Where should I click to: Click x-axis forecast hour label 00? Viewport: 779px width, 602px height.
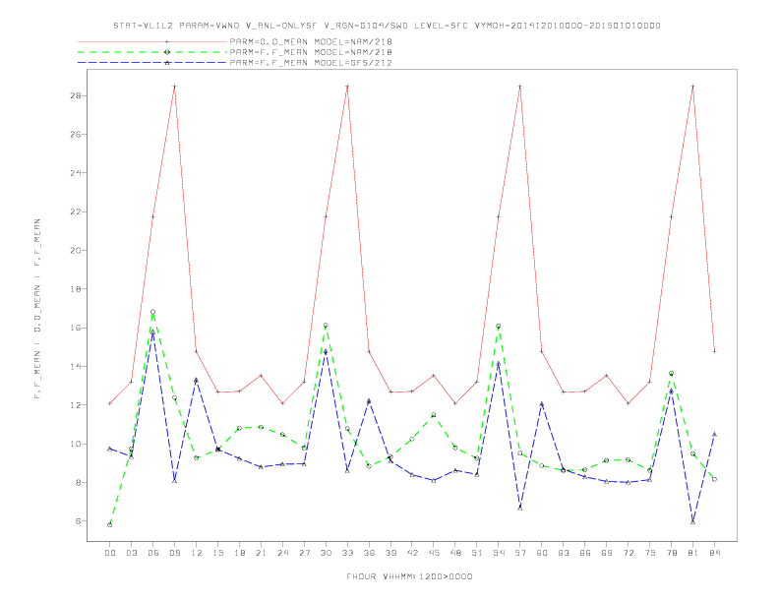(110, 553)
